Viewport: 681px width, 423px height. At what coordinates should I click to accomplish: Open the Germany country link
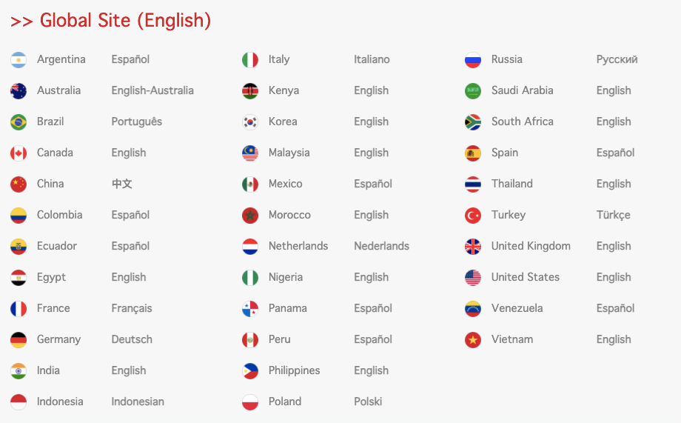tap(58, 339)
